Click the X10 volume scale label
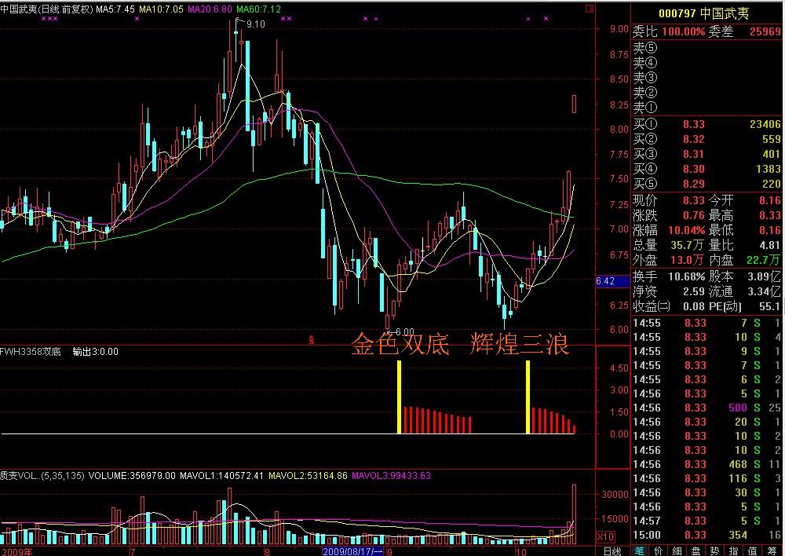Viewport: 785px width, 556px height. tap(606, 535)
